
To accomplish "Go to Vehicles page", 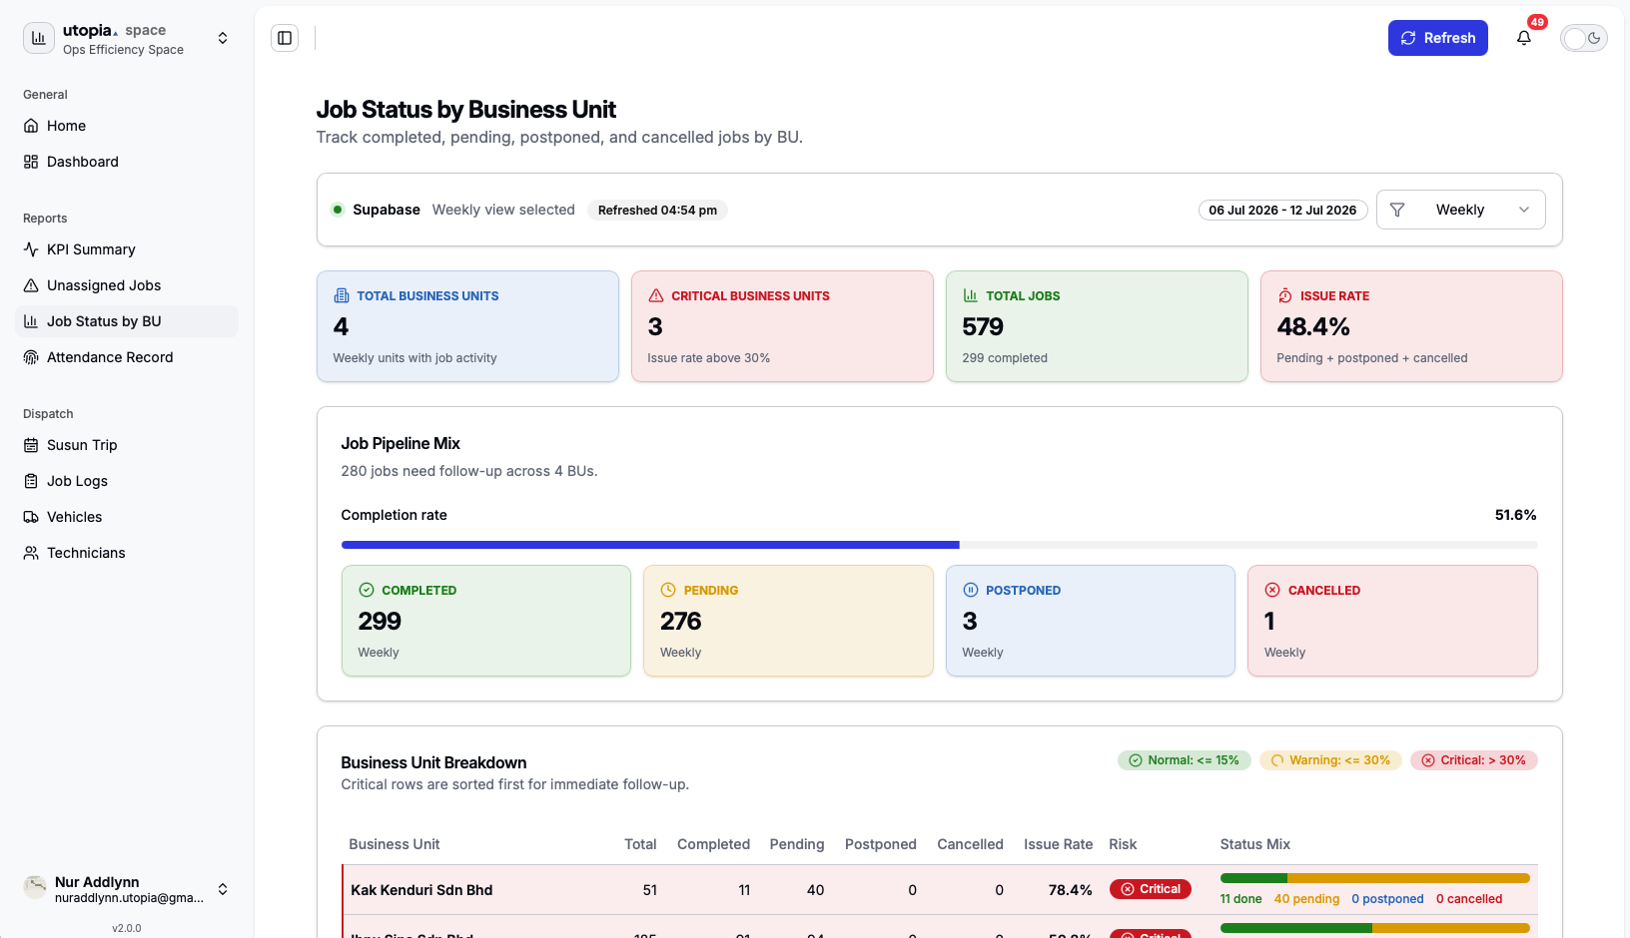I will [127, 517].
